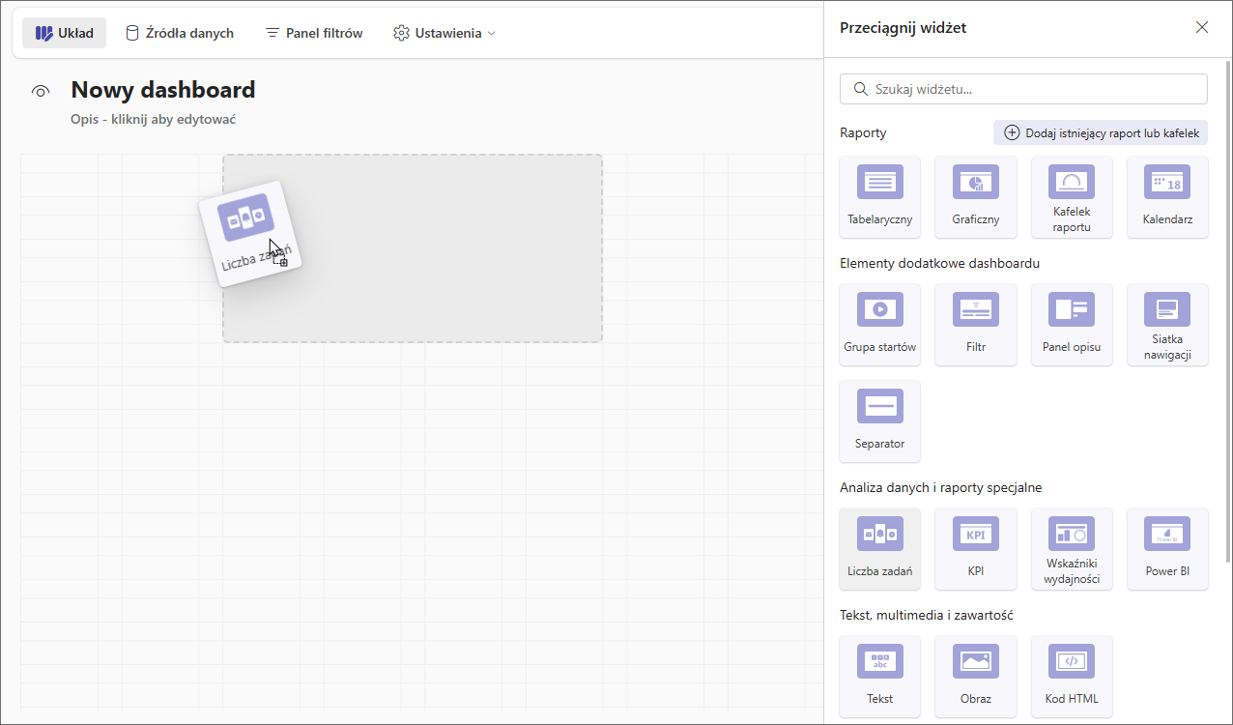Viewport: 1233px width, 725px height.
Task: Expand the Ustawienia dropdown
Action: coord(444,33)
